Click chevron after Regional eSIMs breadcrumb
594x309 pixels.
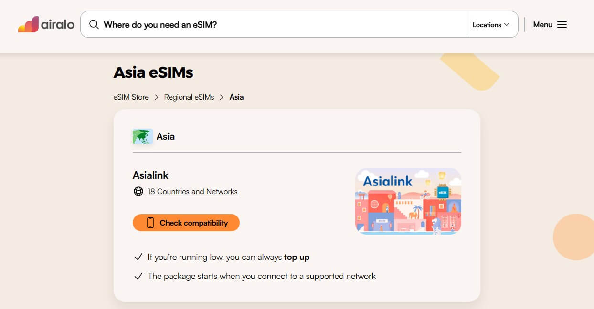pos(222,97)
